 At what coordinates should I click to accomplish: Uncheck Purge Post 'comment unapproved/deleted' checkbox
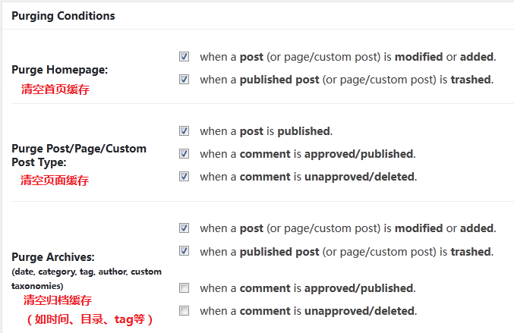click(x=184, y=176)
